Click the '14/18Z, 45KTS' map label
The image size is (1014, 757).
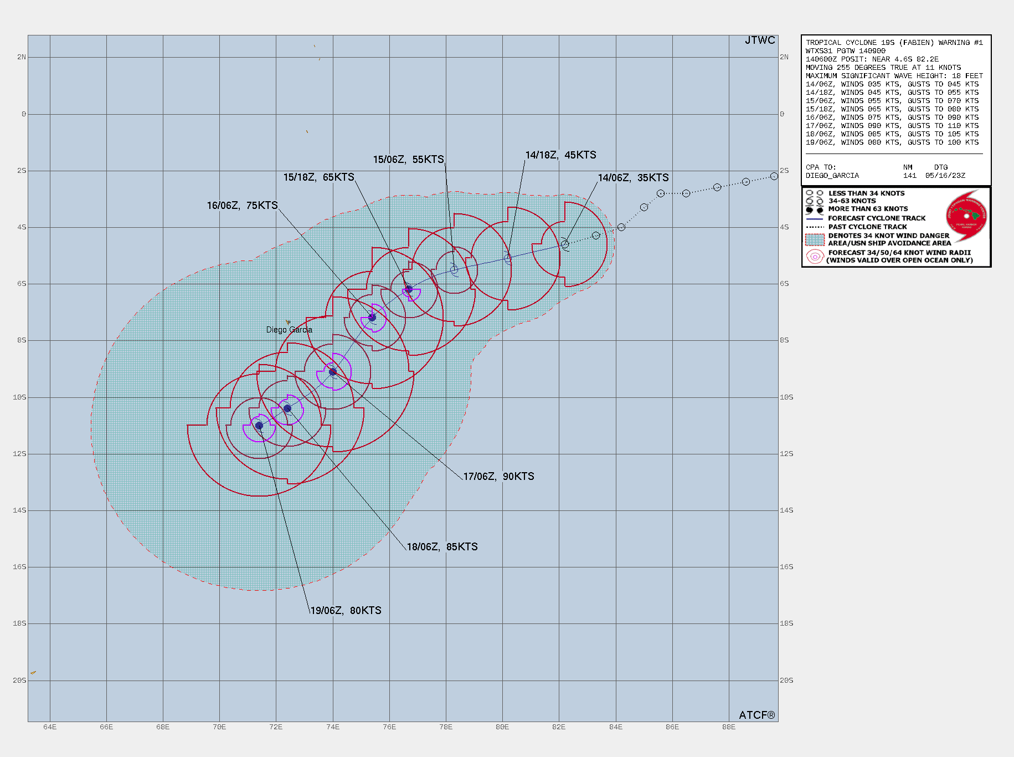(x=560, y=155)
